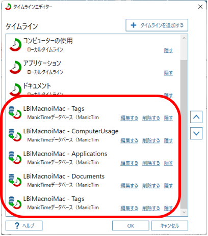Hide the アプリケーション local timeline
This screenshot has height=236, width=208.
168,73
